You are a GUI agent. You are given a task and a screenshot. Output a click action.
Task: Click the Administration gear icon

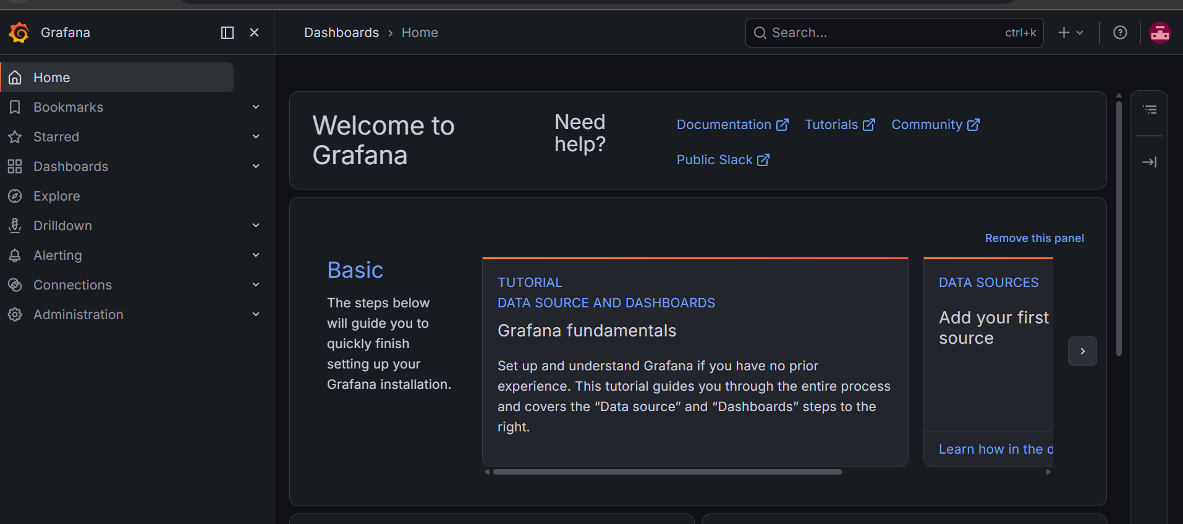pos(15,315)
